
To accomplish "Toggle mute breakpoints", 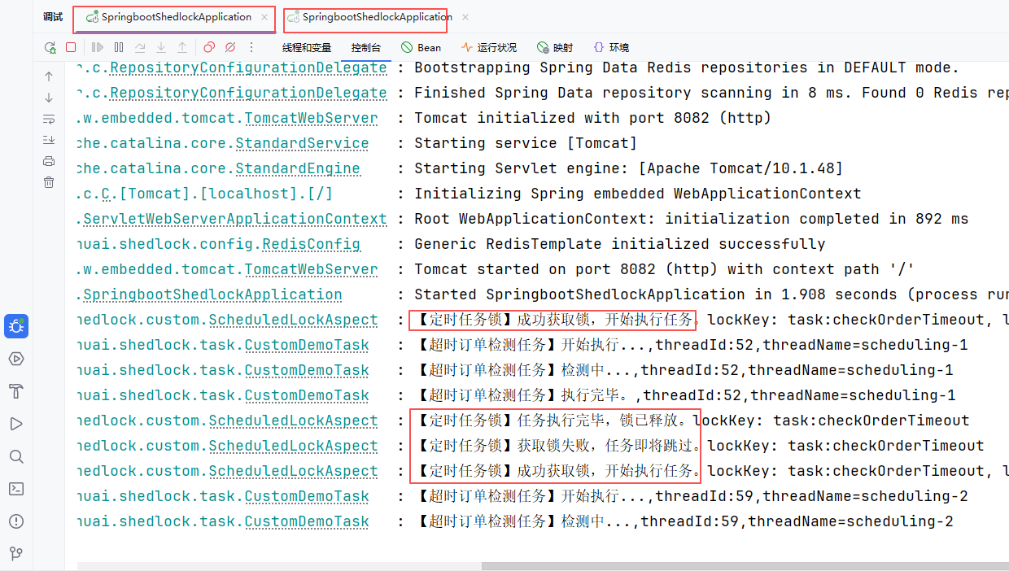I will pyautogui.click(x=230, y=48).
